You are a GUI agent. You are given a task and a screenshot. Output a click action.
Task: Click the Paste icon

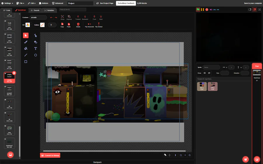pyautogui.click(x=69, y=25)
